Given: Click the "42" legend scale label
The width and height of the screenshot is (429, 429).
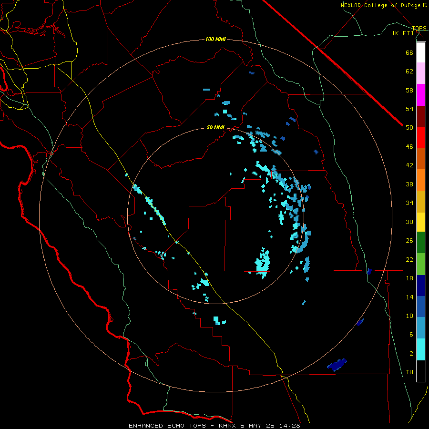Looking at the screenshot, I should tap(409, 165).
